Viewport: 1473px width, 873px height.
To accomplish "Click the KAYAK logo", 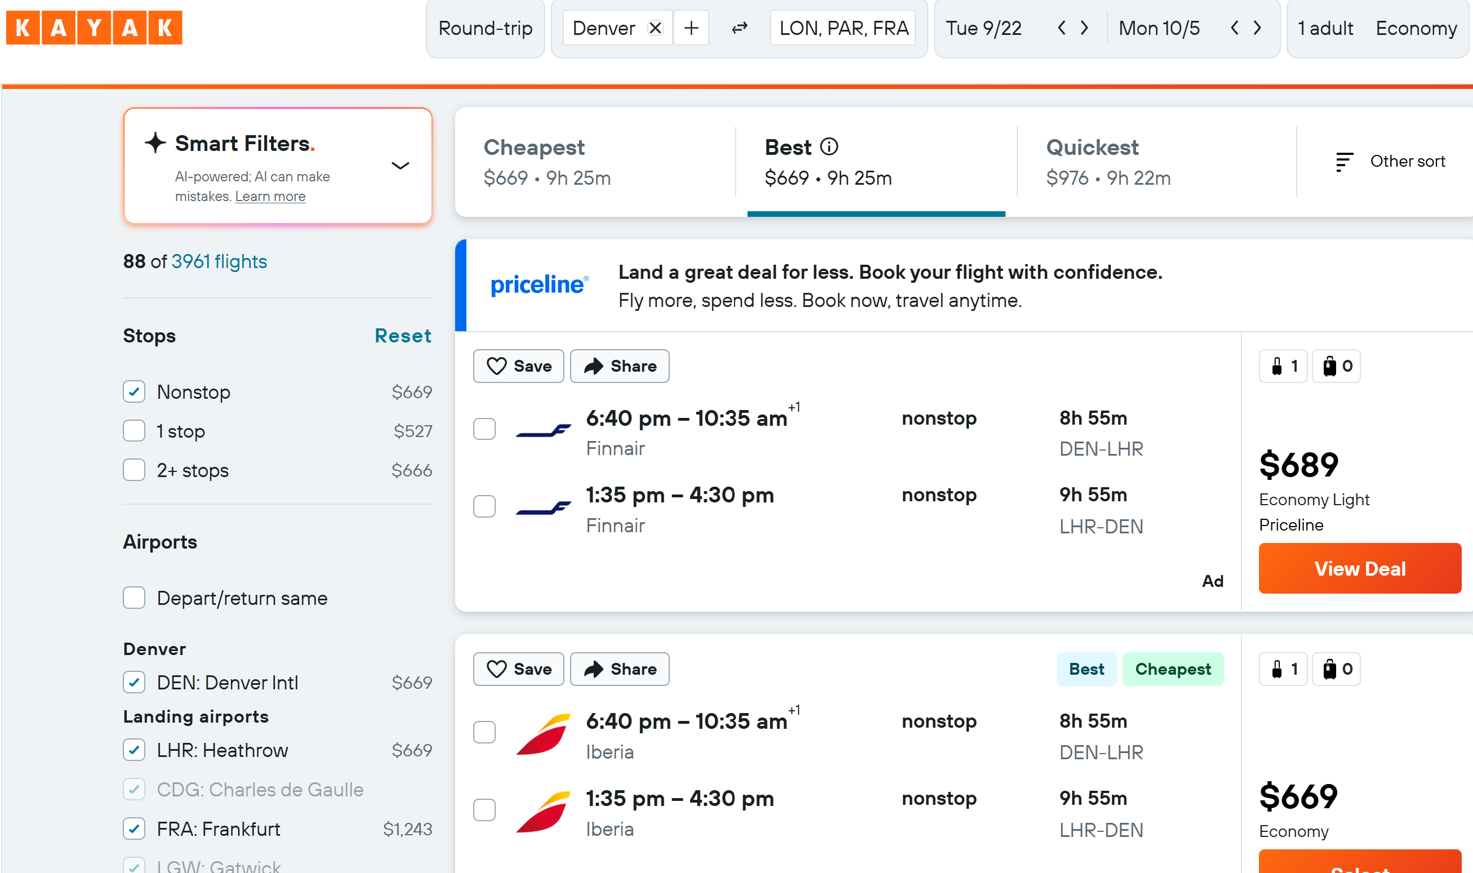I will tap(94, 28).
